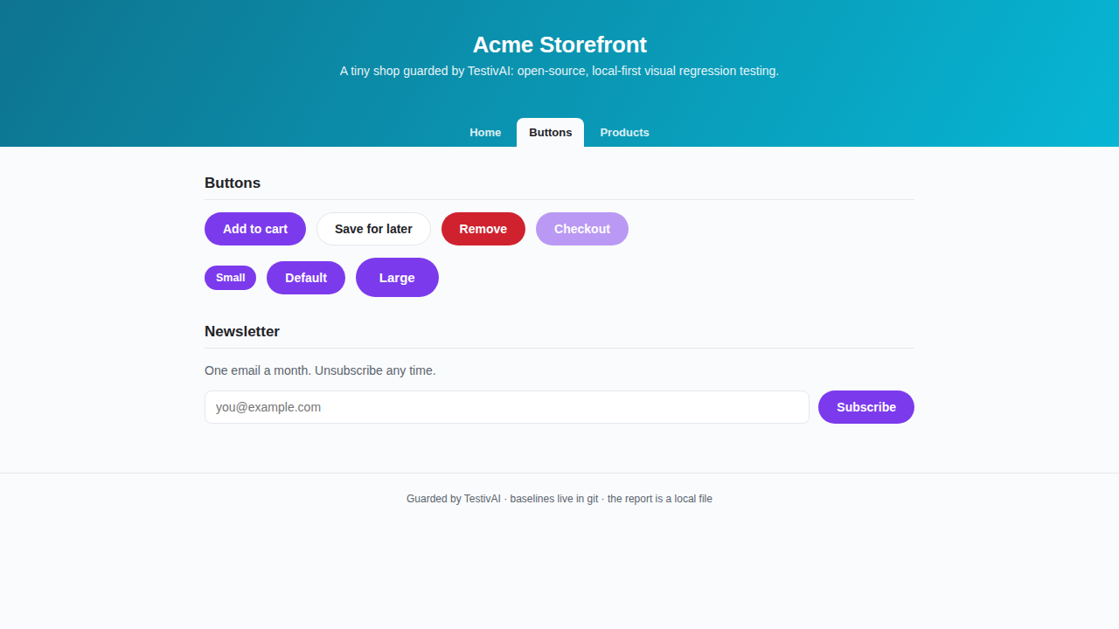Hit the red Remove button
This screenshot has width=1119, height=629.
(x=483, y=229)
